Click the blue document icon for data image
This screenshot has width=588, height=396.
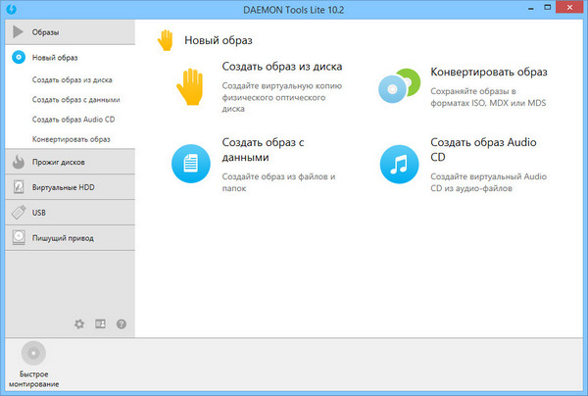click(191, 164)
